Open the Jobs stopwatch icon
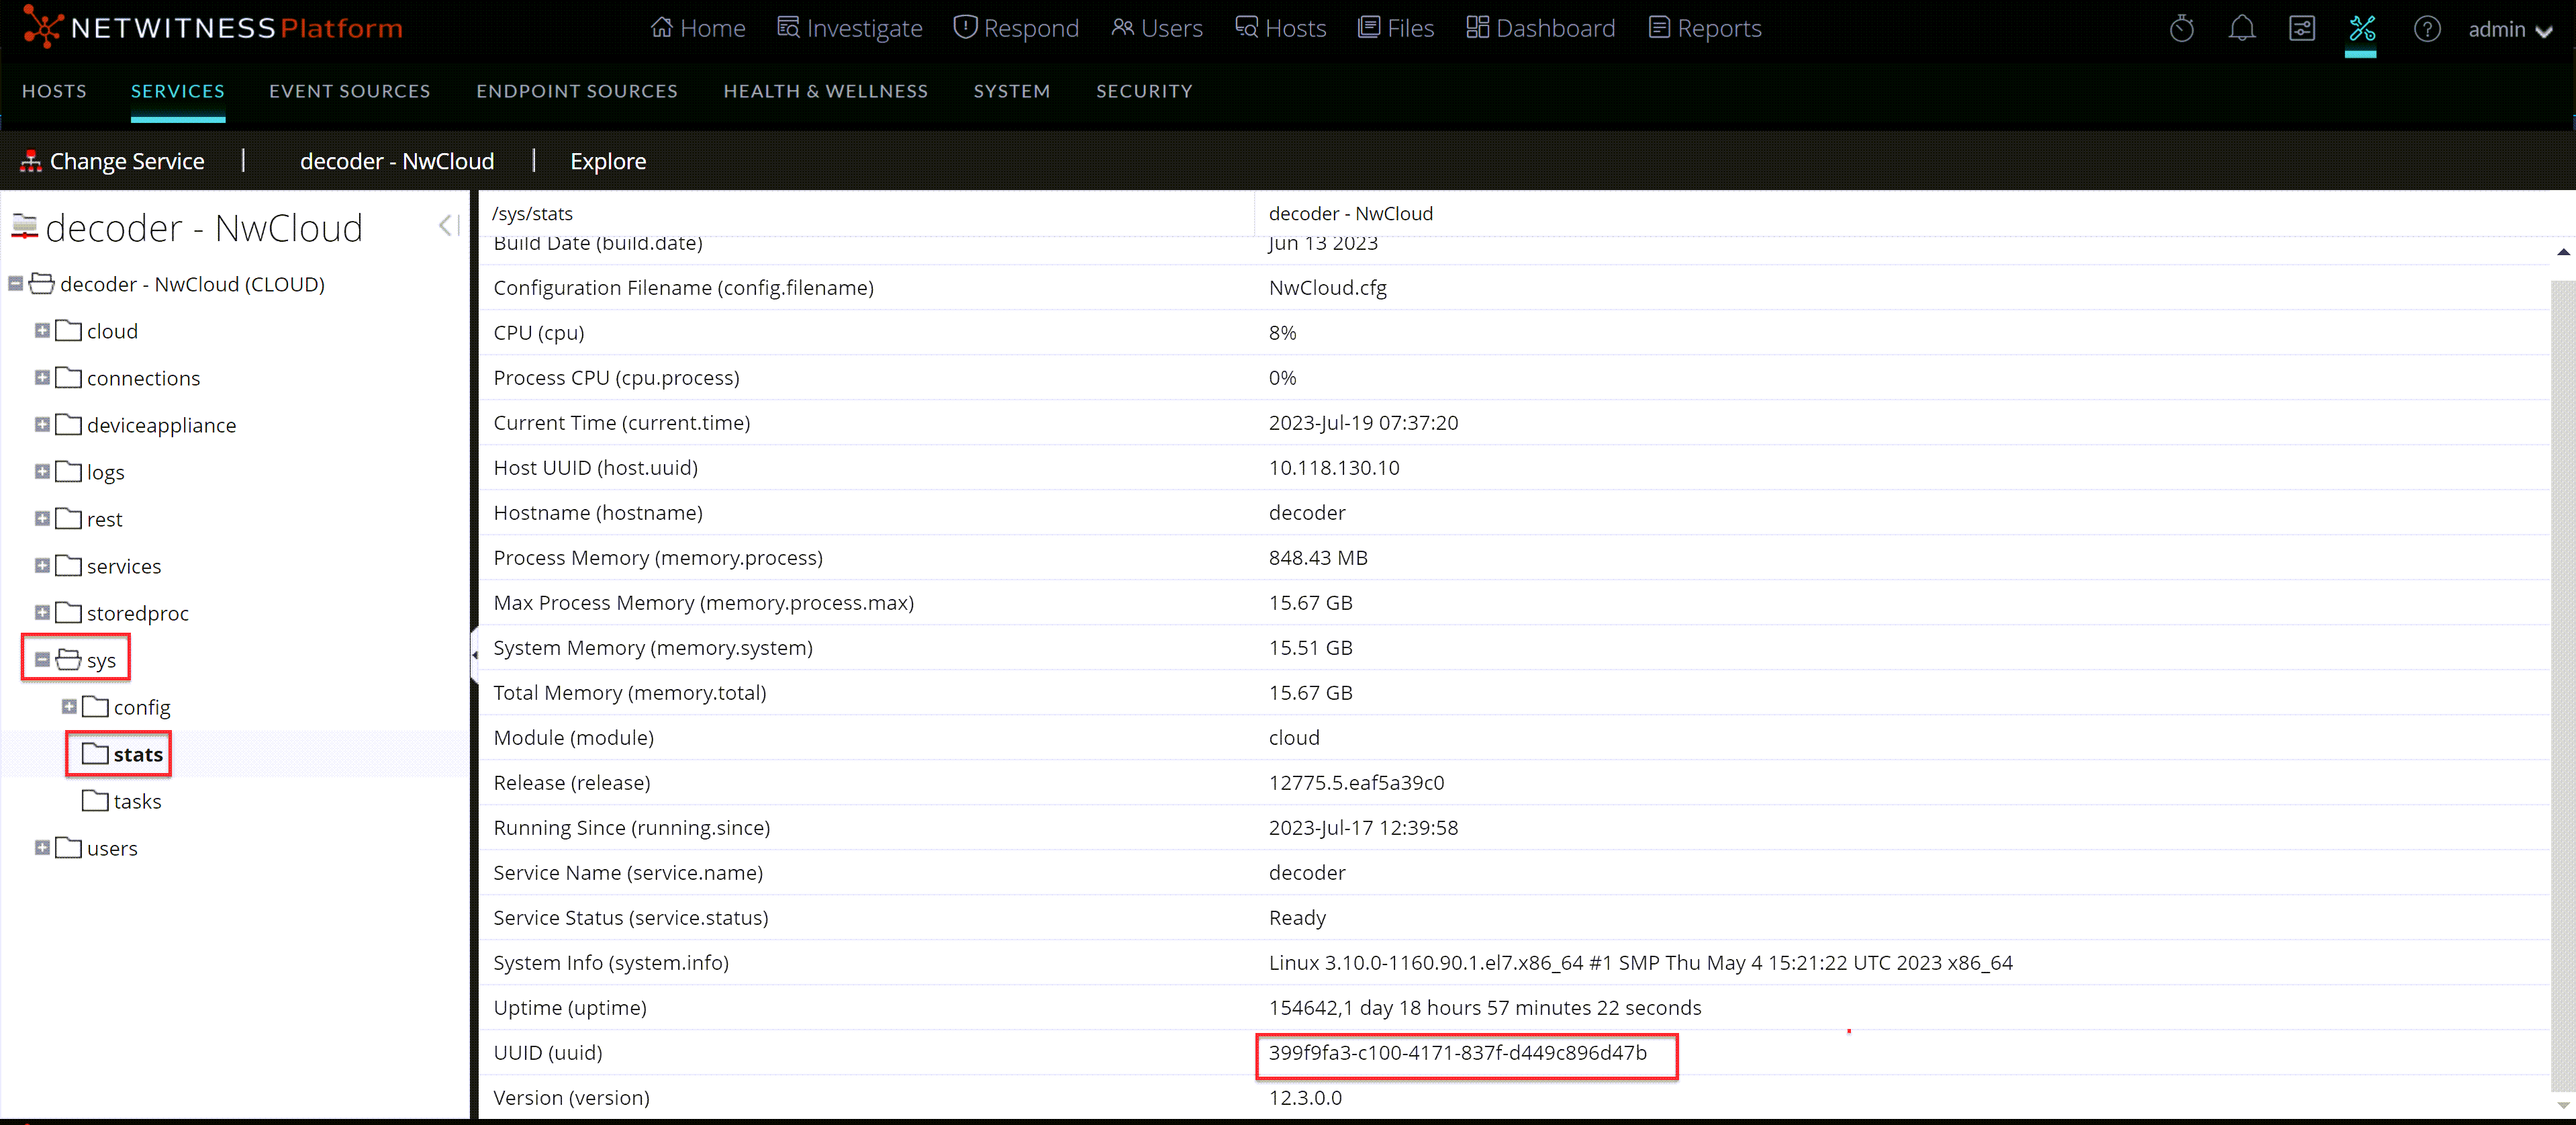The height and width of the screenshot is (1125, 2576). click(x=2182, y=29)
